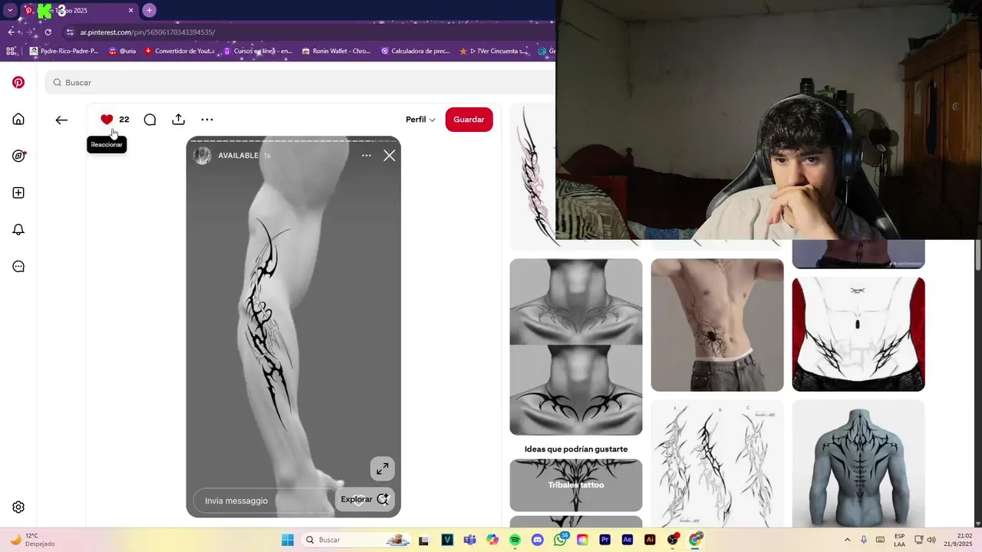The height and width of the screenshot is (552, 982).
Task: Open the @uria bookmark
Action: click(122, 51)
